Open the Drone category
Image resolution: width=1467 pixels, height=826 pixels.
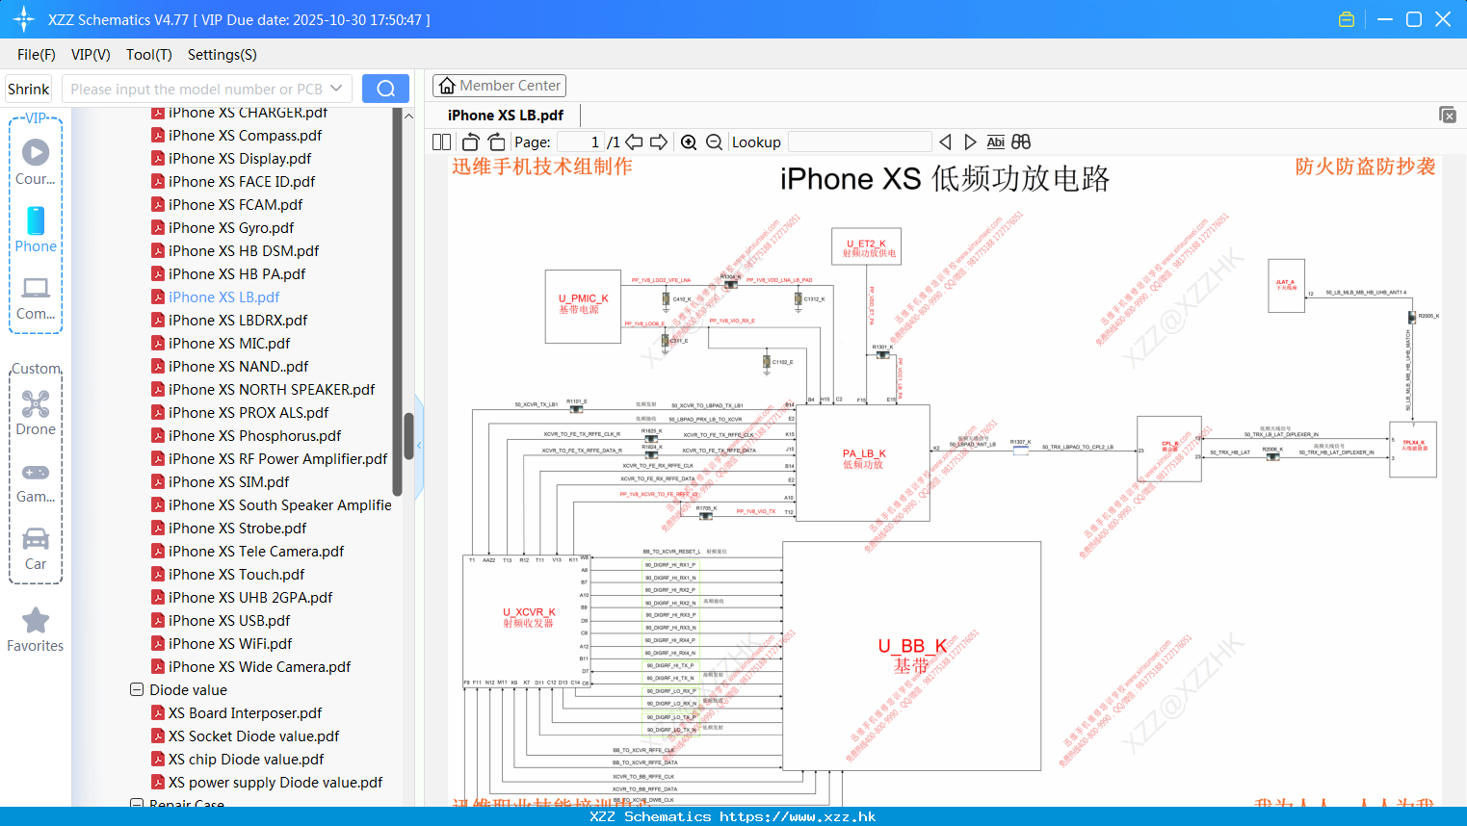pyautogui.click(x=36, y=412)
